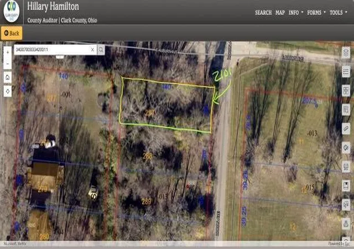Expand the FORMS dropdown menu
The width and height of the screenshot is (354, 249).
(316, 13)
